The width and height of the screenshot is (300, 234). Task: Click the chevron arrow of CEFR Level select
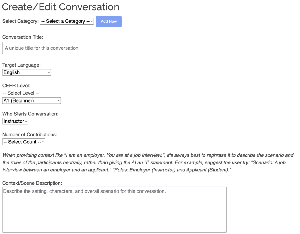tap(59, 101)
